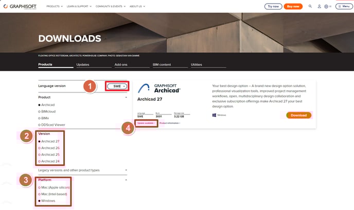Click the Windows platform icon
Screen dimensions: 354x210
(214, 115)
